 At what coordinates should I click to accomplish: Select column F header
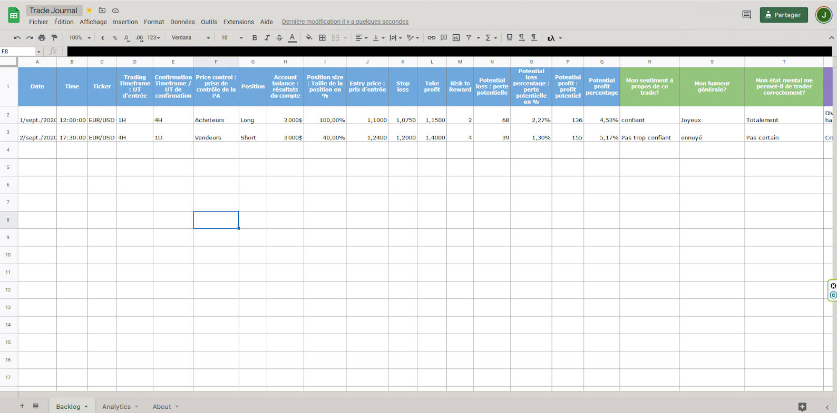[216, 62]
